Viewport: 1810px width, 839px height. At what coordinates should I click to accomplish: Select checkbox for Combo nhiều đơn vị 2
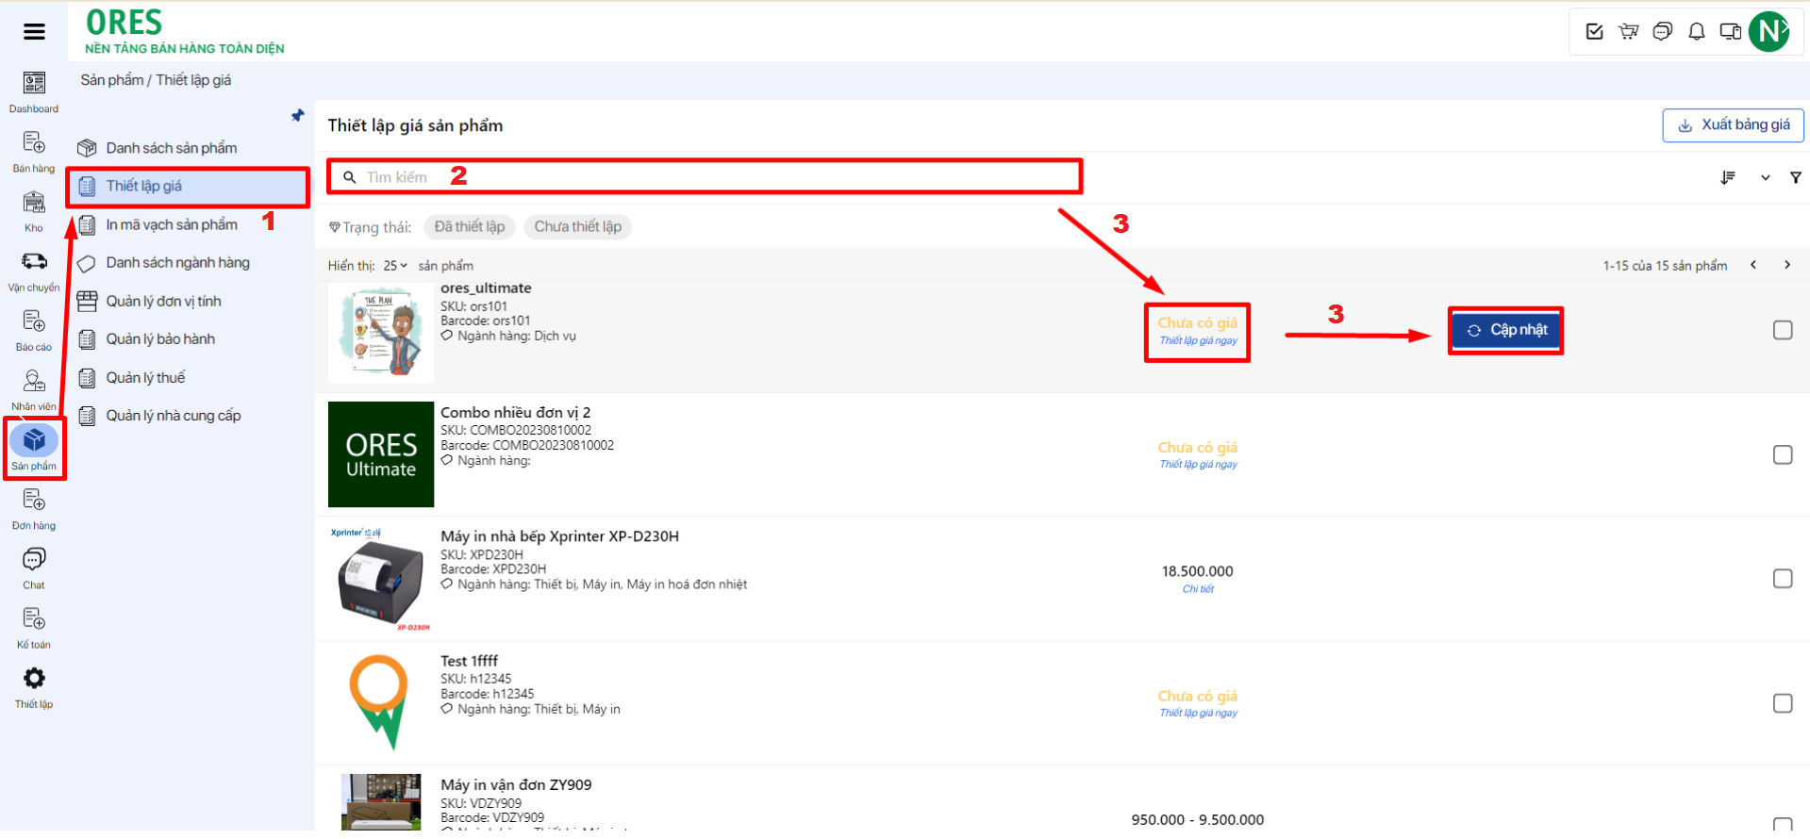point(1782,454)
